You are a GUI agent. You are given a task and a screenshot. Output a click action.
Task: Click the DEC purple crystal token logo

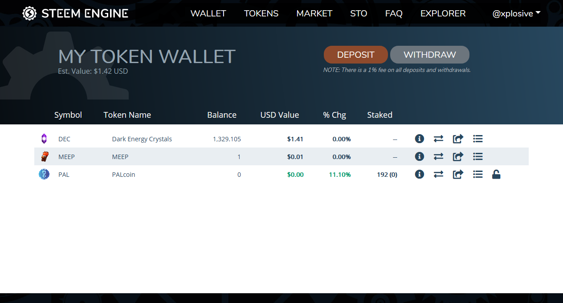coord(44,139)
